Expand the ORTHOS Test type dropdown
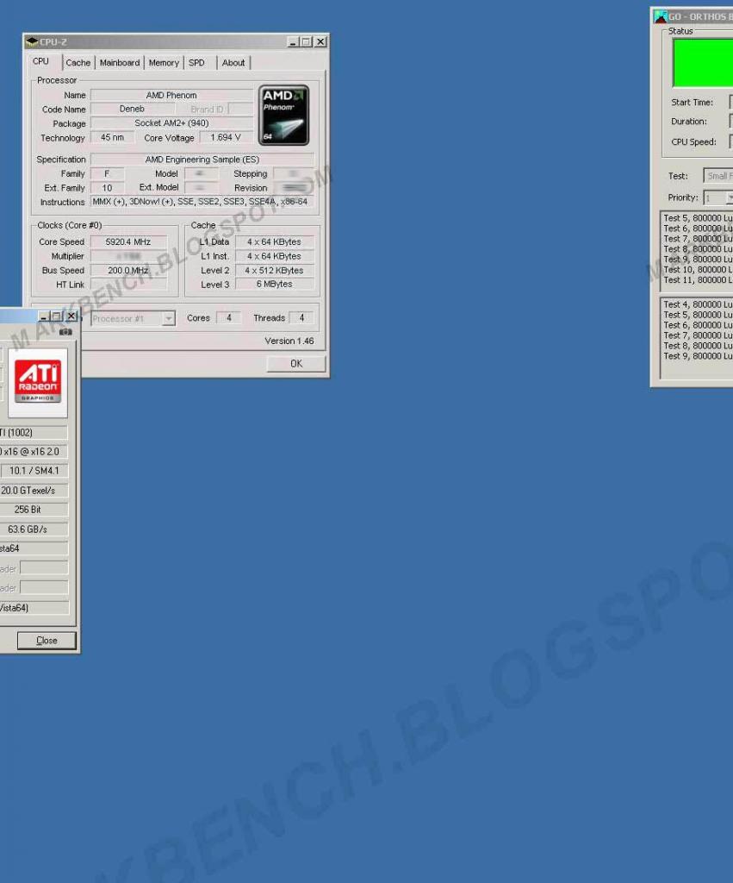Viewport: 733px width, 883px height. [x=718, y=176]
